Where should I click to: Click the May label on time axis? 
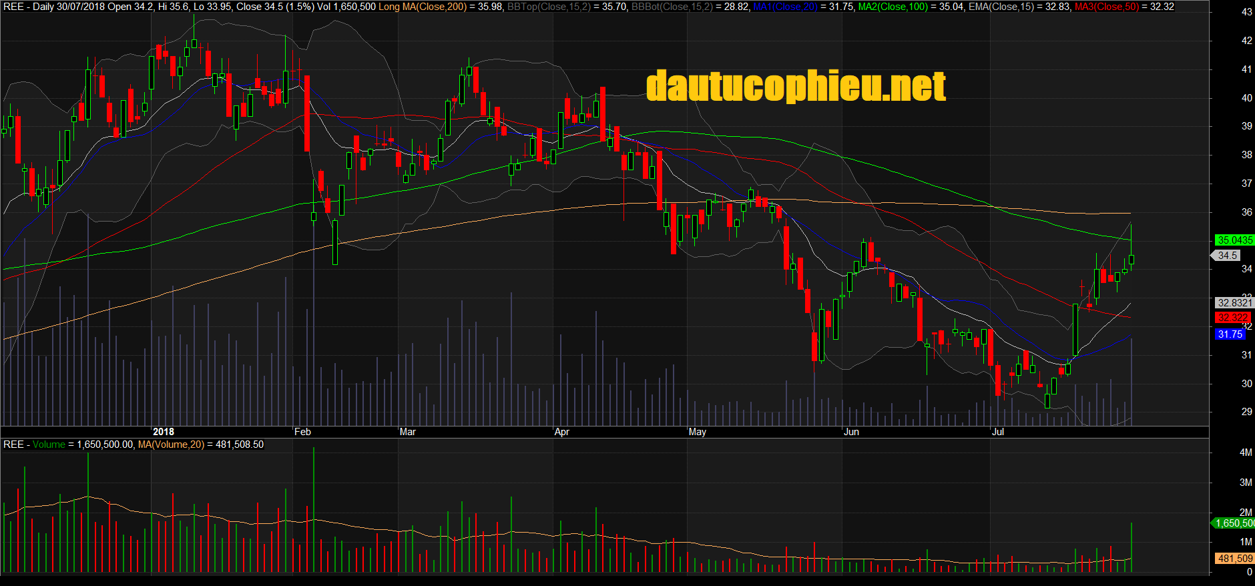pyautogui.click(x=697, y=432)
